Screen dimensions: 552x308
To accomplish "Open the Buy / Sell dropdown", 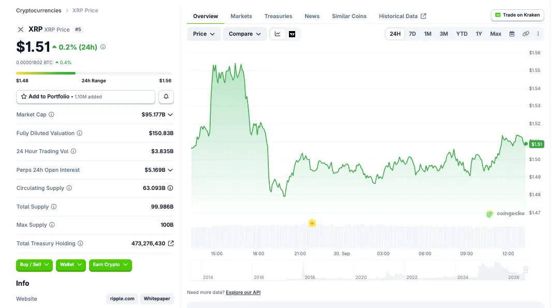I will (34, 265).
